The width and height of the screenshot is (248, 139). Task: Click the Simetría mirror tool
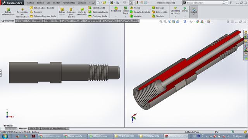(158, 16)
